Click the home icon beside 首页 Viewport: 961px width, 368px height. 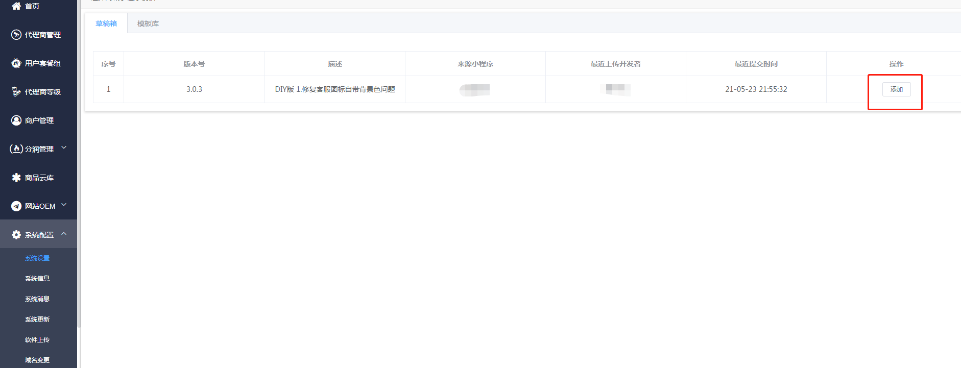(x=16, y=6)
